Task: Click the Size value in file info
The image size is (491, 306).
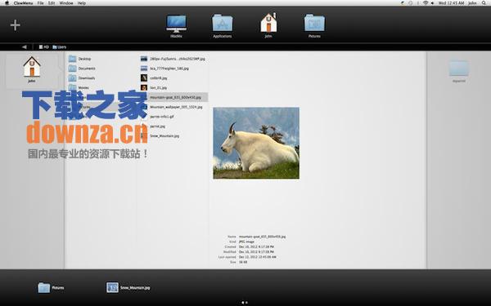Action: point(243,262)
